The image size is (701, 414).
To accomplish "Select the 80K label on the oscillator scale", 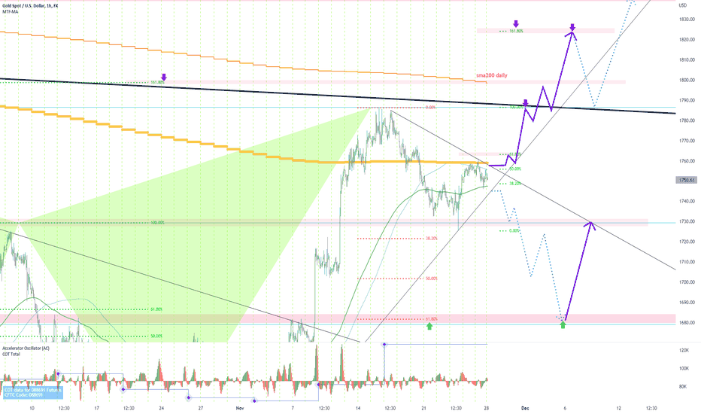I will pyautogui.click(x=683, y=386).
